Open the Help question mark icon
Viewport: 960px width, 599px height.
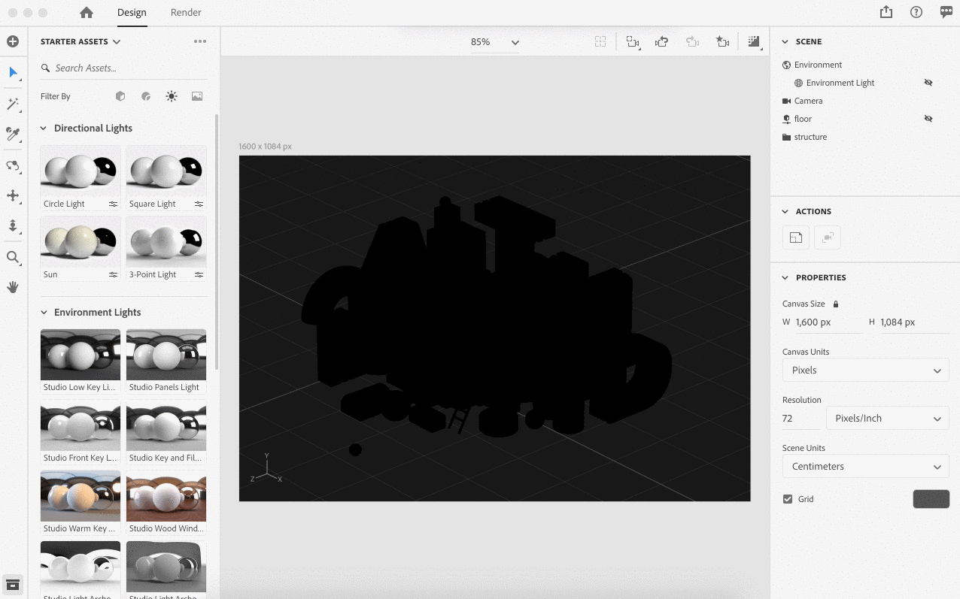tap(916, 12)
